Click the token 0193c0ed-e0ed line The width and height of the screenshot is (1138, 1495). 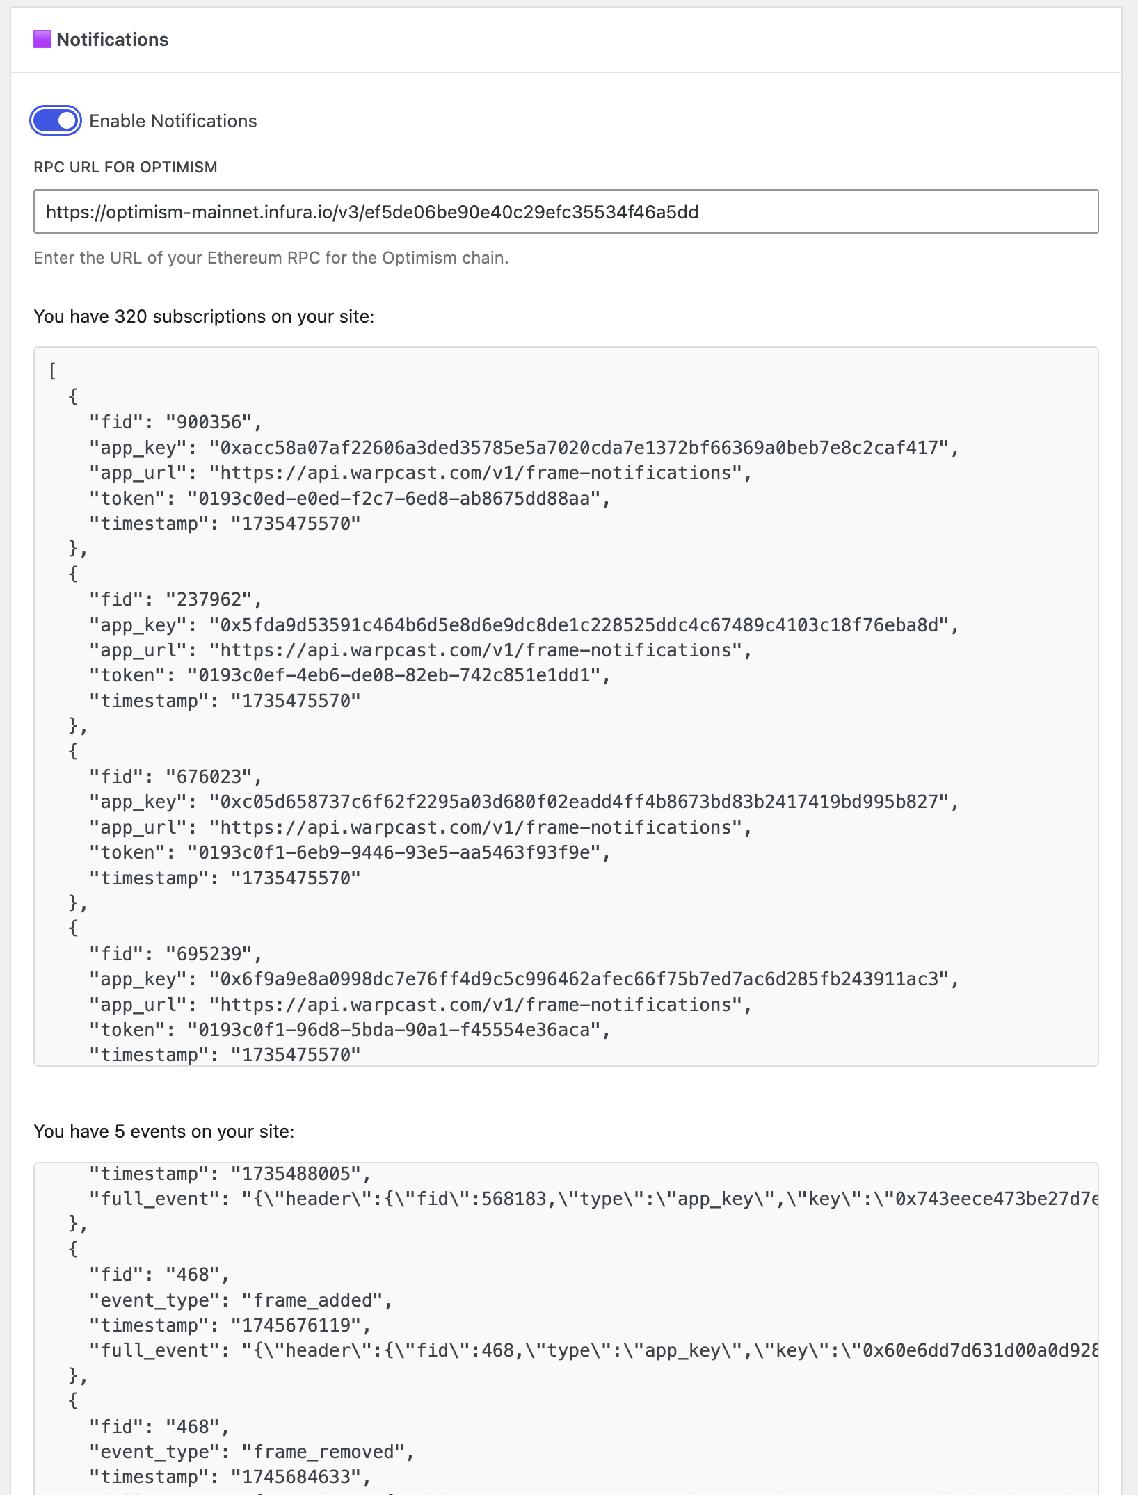click(x=350, y=499)
